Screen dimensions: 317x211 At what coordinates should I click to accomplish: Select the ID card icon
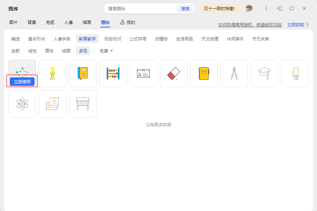(143, 73)
